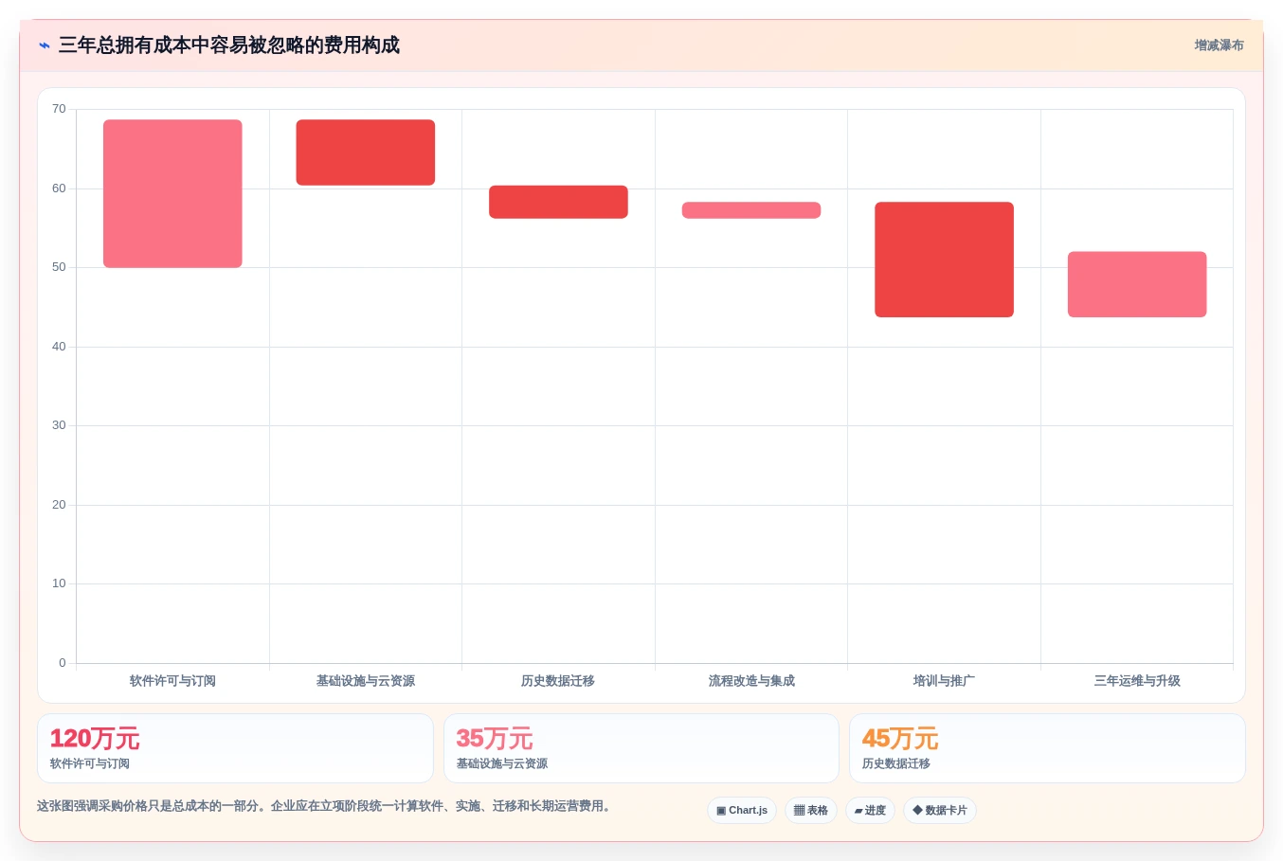The width and height of the screenshot is (1283, 861).
Task: Click the y-axis value 40
Action: click(x=59, y=347)
